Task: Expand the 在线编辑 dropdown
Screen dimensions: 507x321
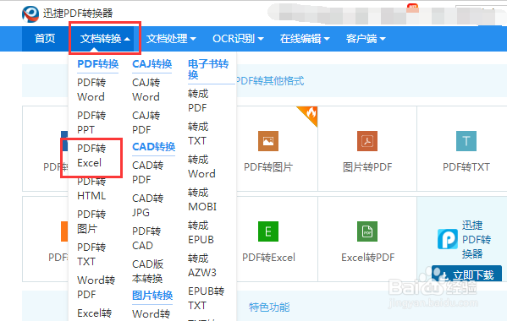Action: pyautogui.click(x=304, y=39)
